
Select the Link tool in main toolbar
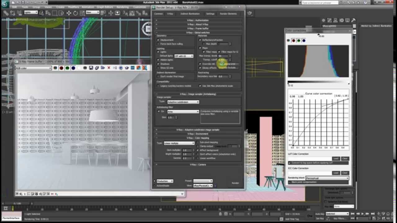coord(6,13)
